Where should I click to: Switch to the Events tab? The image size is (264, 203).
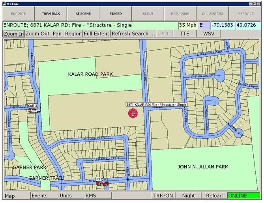tap(39, 196)
